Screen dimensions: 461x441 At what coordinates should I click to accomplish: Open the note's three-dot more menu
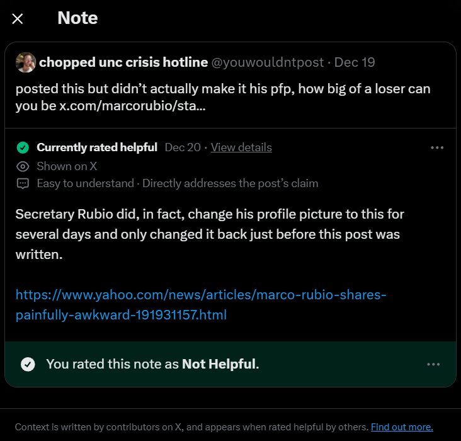[437, 147]
